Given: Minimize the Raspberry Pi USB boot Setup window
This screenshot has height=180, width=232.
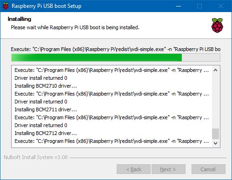Looking at the screenshot, I should click(179, 6).
